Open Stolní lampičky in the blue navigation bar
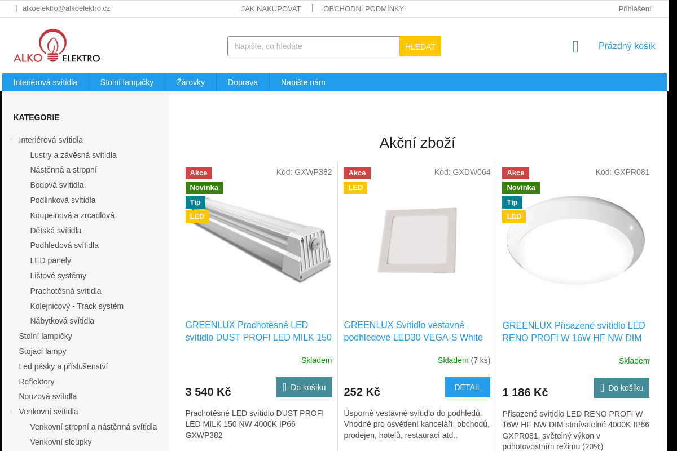677x451 pixels. click(127, 82)
